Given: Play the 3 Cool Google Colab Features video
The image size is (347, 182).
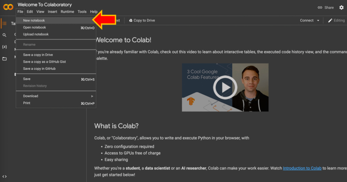Looking at the screenshot, I should (225, 87).
